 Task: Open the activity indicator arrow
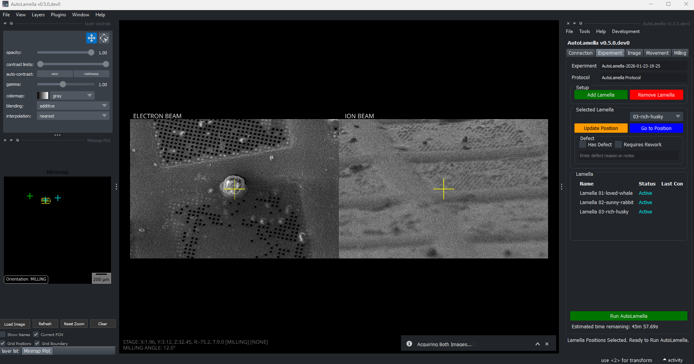pyautogui.click(x=665, y=360)
